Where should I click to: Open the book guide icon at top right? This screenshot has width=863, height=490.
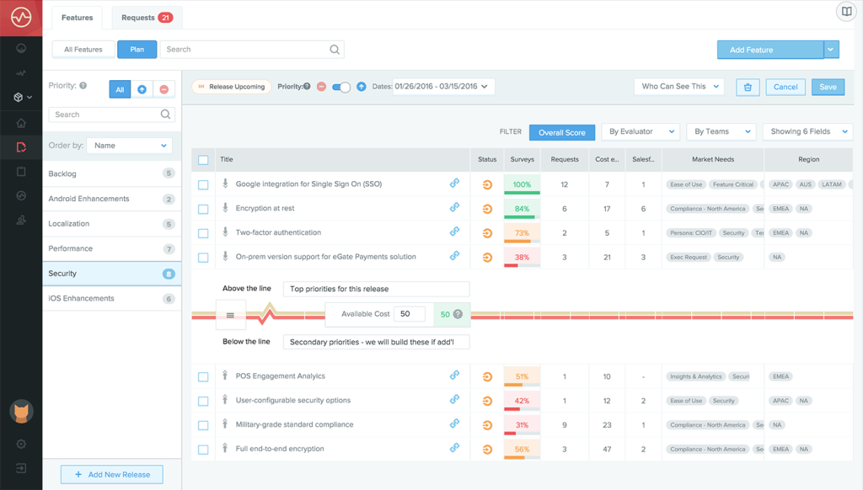click(x=846, y=12)
